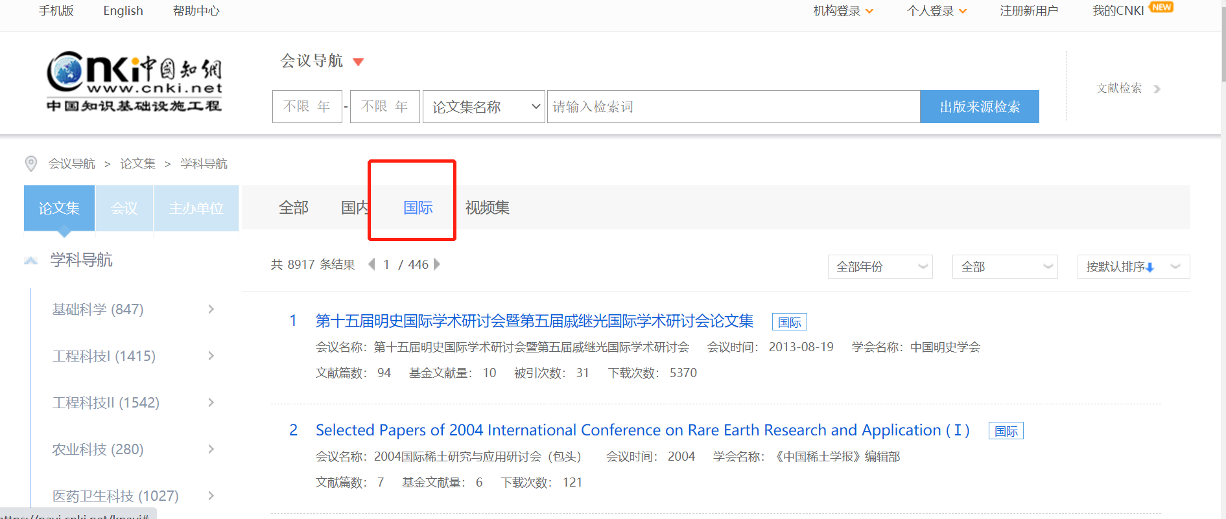
Task: Click arrow next to 文献检索
Action: [x=1157, y=89]
